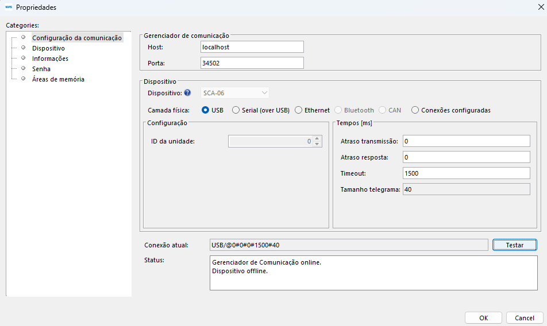This screenshot has width=547, height=326.
Task: Confirm settings with the OK button
Action: pyautogui.click(x=483, y=318)
